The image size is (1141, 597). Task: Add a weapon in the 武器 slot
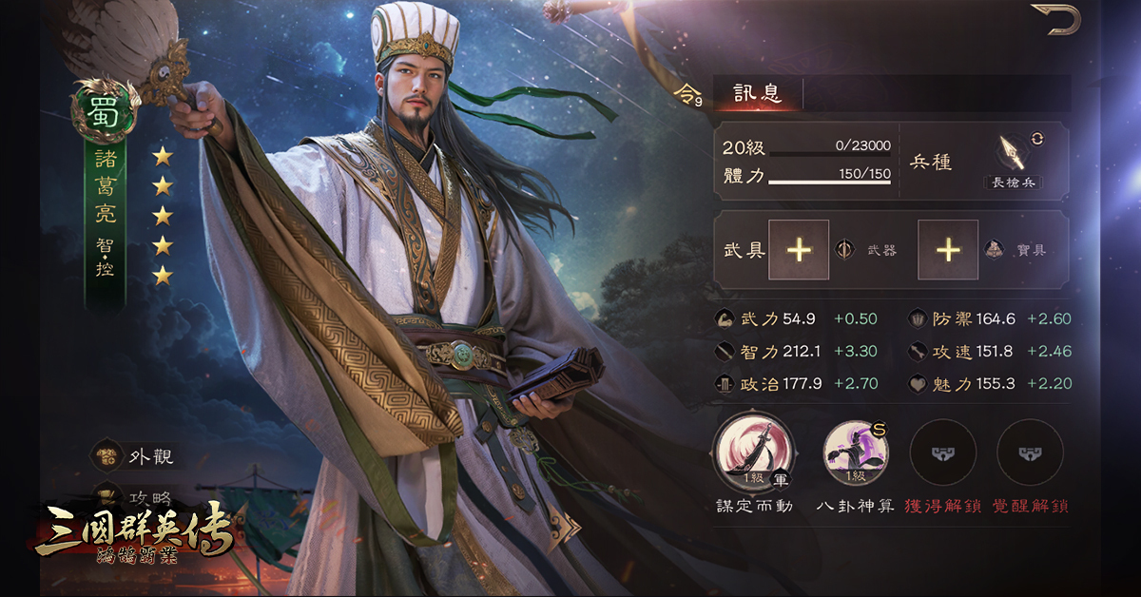[799, 250]
